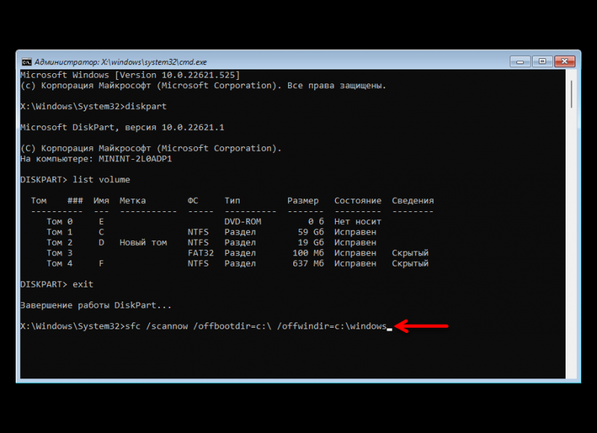Click the 'list volume' command
Screen dimensions: 597x433
pos(101,180)
